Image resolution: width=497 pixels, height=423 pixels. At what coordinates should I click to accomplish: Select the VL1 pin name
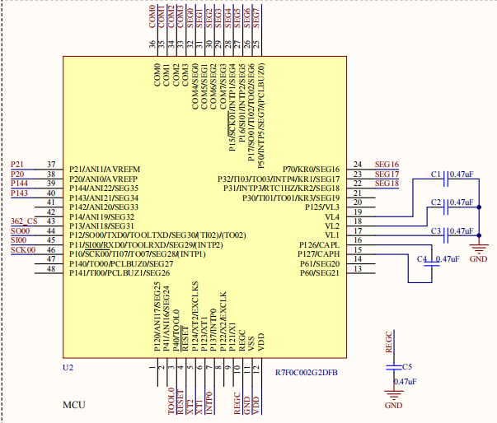click(x=332, y=235)
